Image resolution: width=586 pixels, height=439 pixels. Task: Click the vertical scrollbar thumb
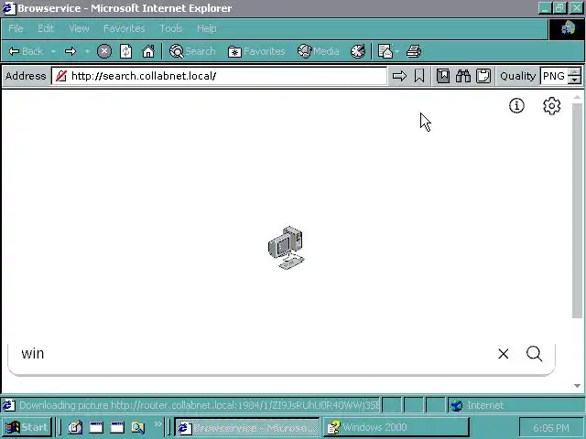(x=577, y=213)
